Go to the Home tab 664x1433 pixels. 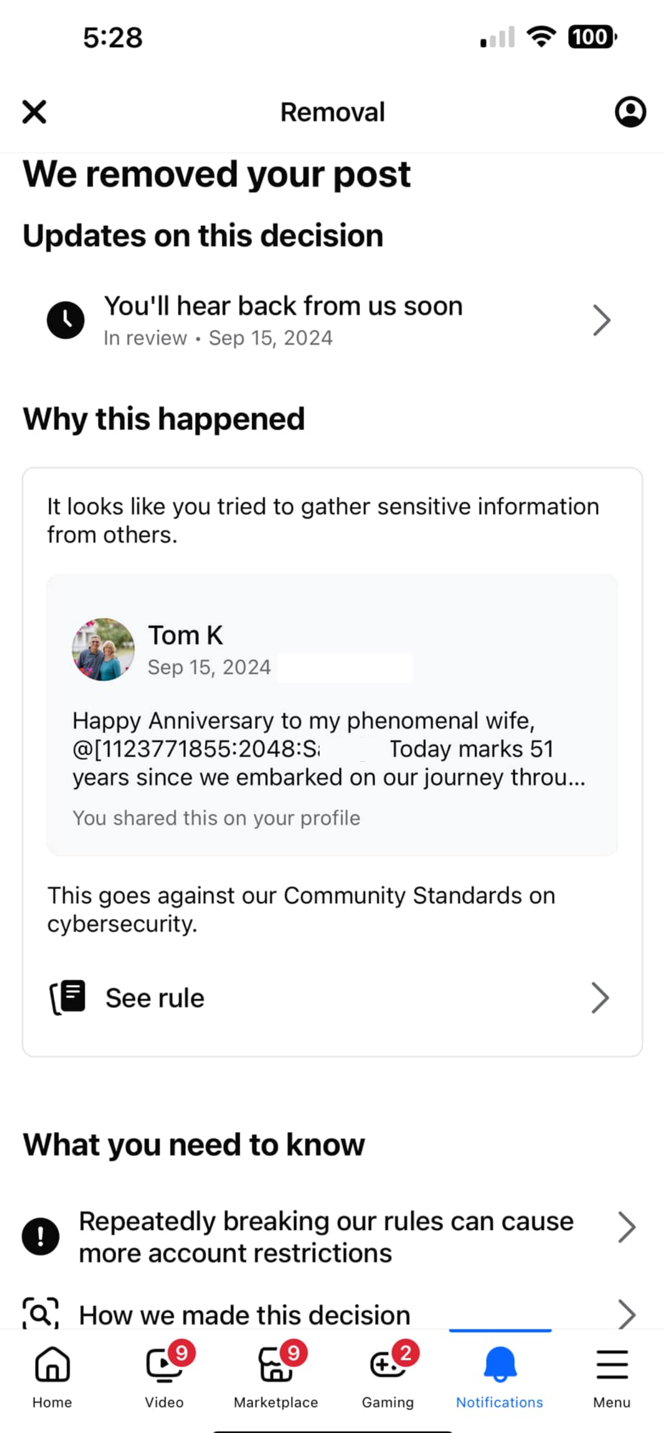(x=52, y=1376)
